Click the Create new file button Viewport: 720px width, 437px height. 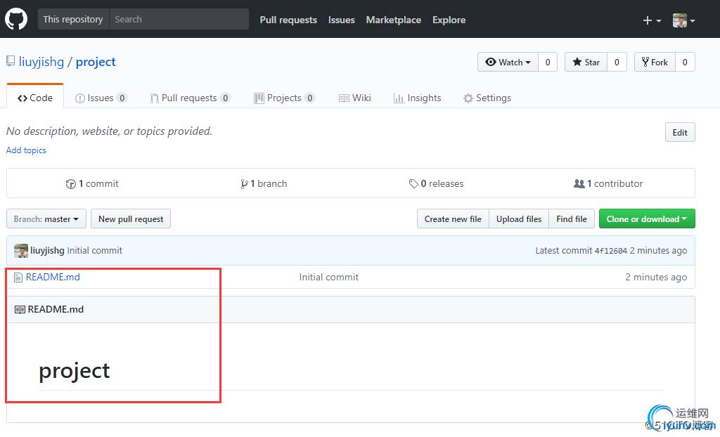click(x=453, y=219)
